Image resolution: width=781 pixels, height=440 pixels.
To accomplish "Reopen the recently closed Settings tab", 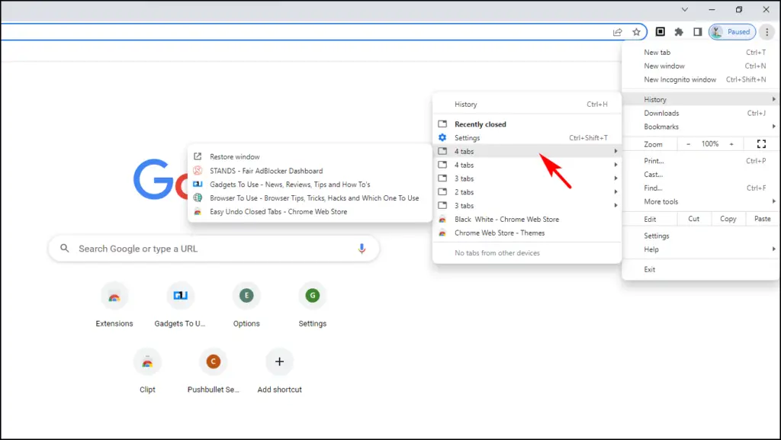I will tap(527, 138).
